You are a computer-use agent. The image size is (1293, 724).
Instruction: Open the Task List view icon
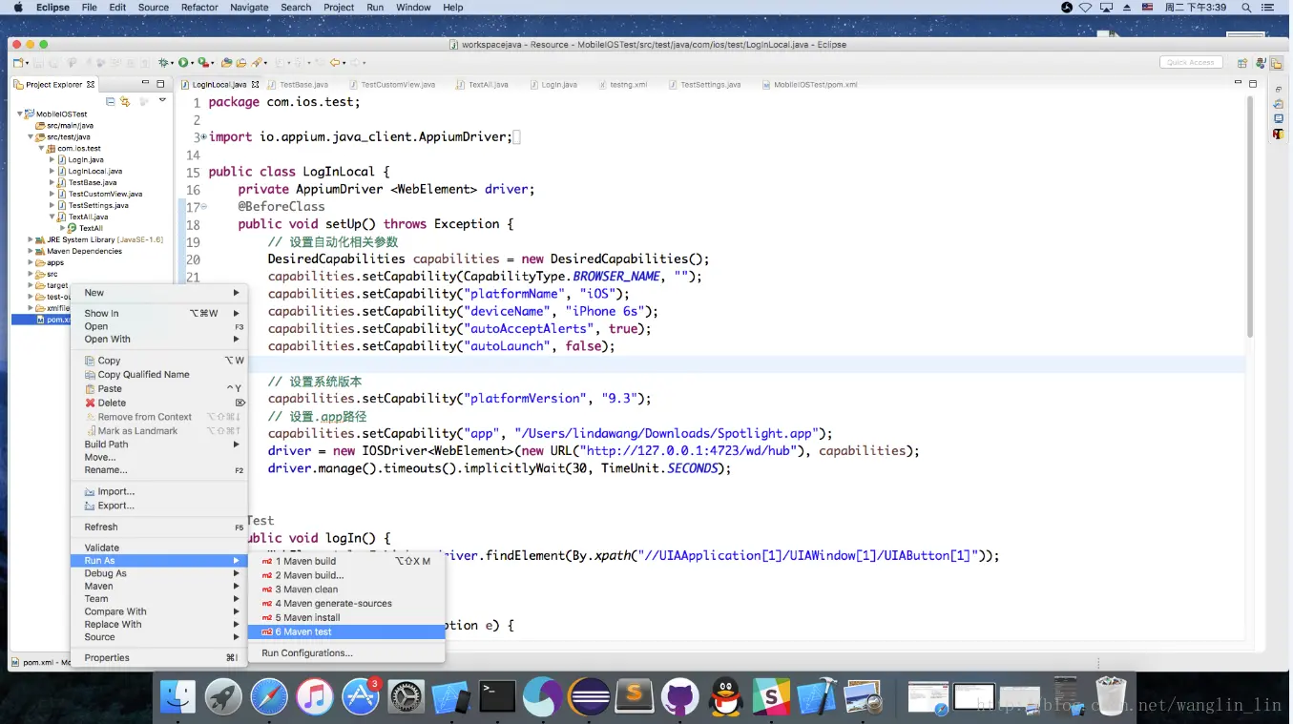(1279, 104)
